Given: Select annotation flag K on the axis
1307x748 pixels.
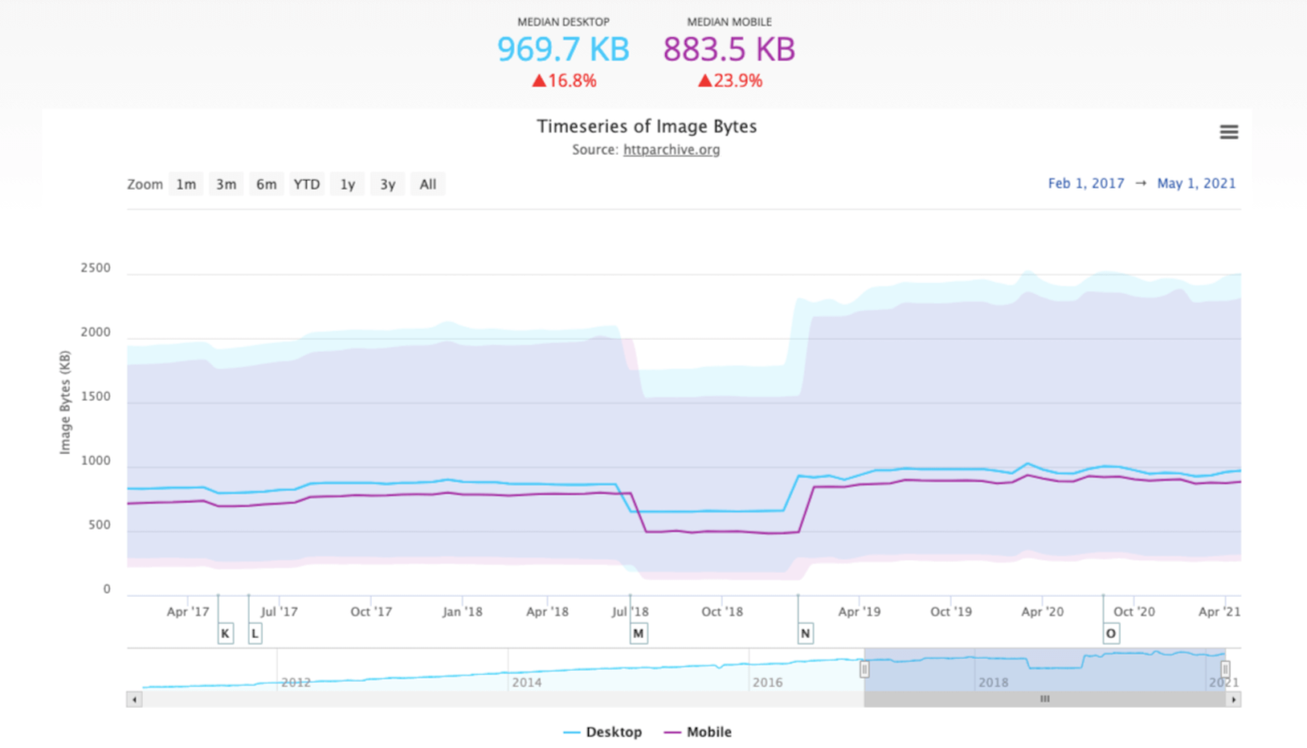Looking at the screenshot, I should click(225, 633).
